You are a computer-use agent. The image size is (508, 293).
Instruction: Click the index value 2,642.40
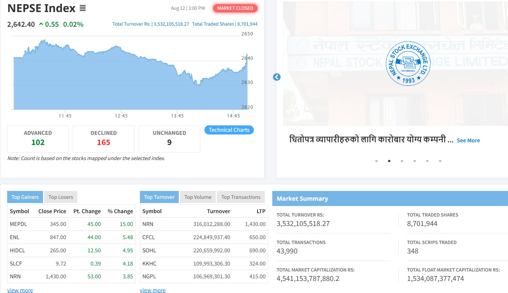(21, 24)
